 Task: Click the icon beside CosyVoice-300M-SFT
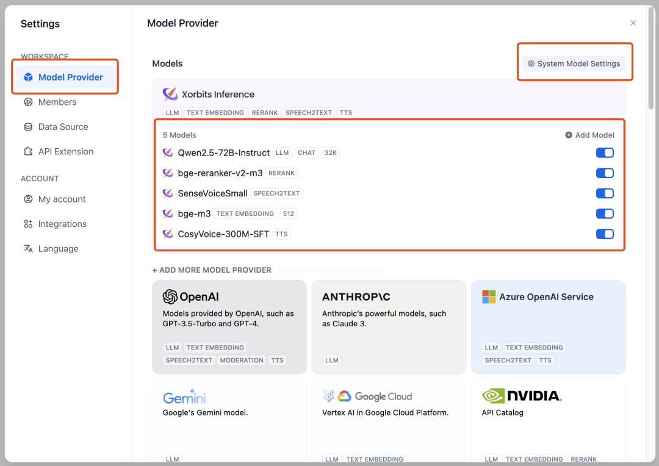pos(168,234)
